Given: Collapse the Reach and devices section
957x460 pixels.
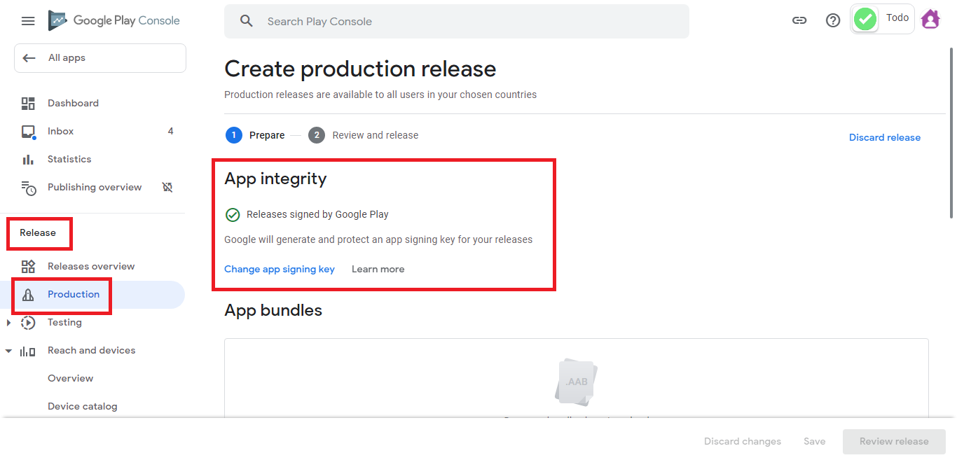Looking at the screenshot, I should coord(8,351).
